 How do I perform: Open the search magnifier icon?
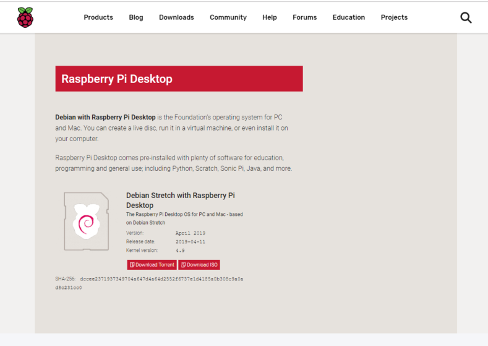pos(466,18)
